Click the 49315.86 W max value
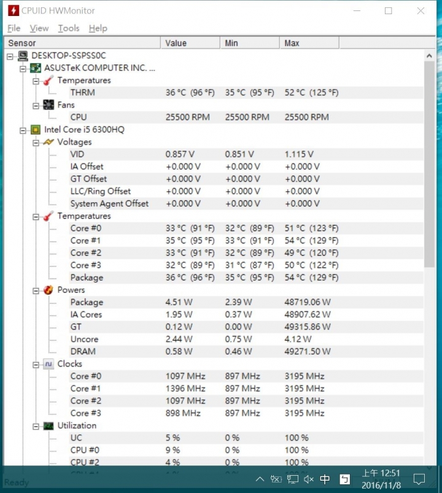This screenshot has height=493, width=442. pos(308,326)
